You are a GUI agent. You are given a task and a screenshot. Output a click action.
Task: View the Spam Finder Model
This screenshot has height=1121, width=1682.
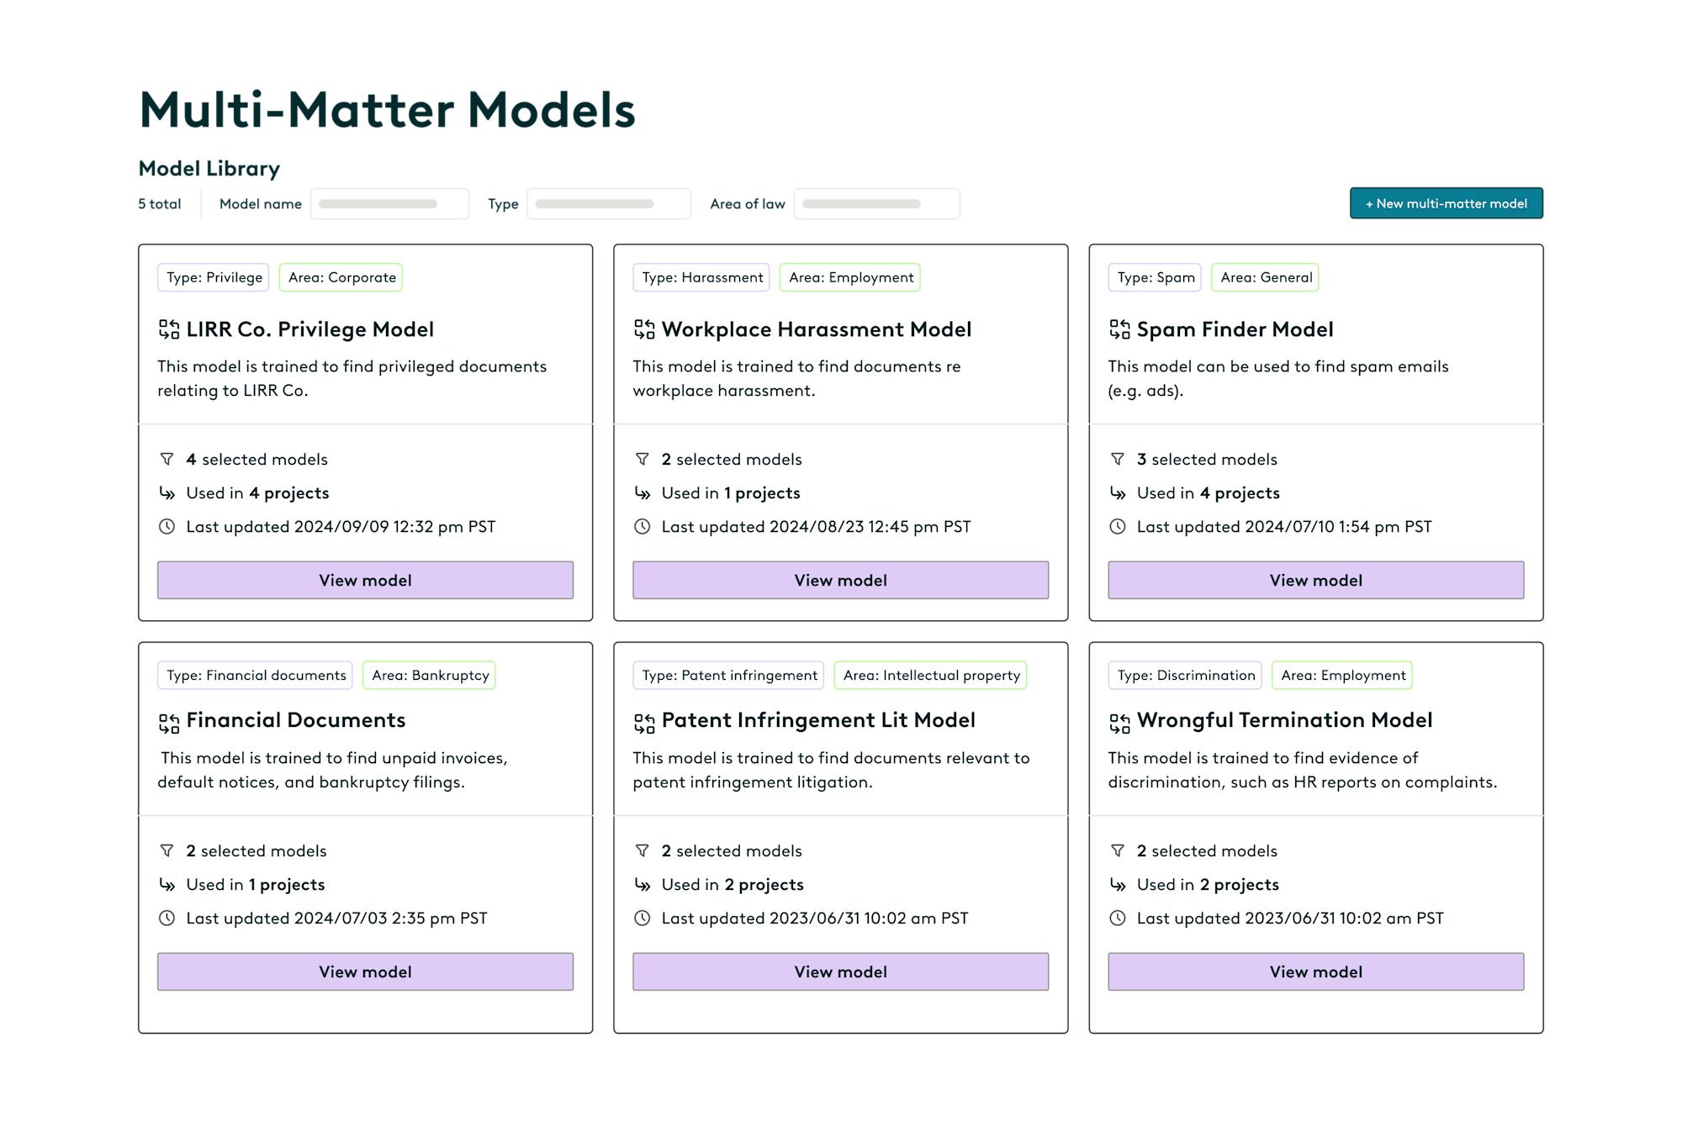[1316, 580]
